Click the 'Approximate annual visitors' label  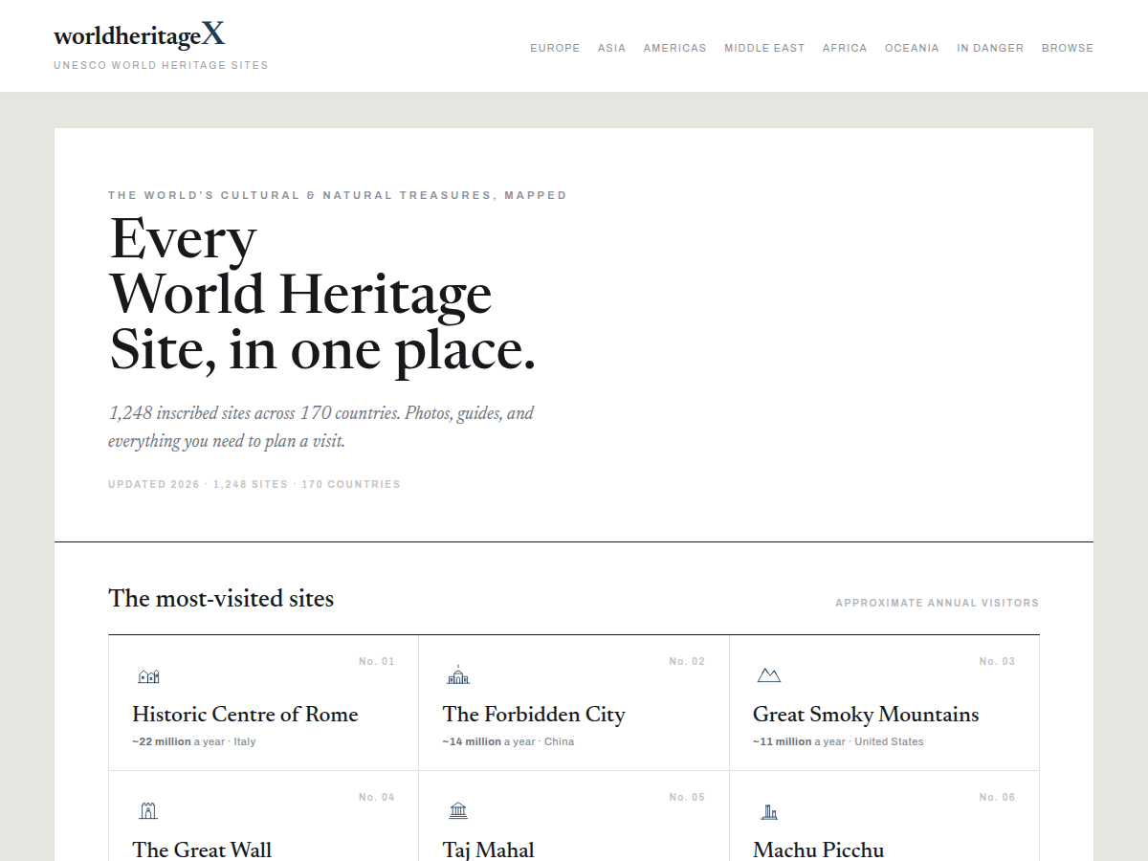coord(938,603)
